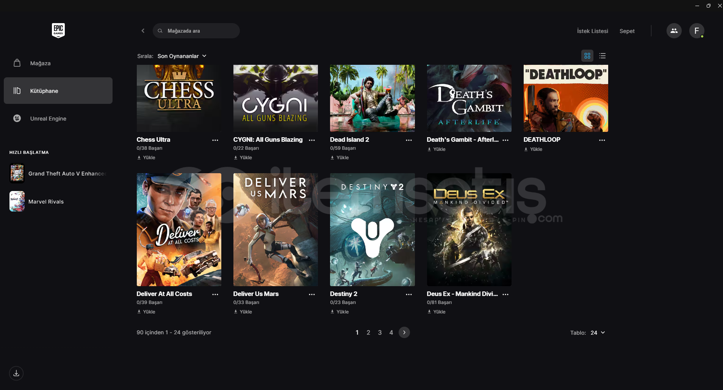Click Yükle under Deliver At All Costs
This screenshot has width=723, height=390.
(146, 312)
